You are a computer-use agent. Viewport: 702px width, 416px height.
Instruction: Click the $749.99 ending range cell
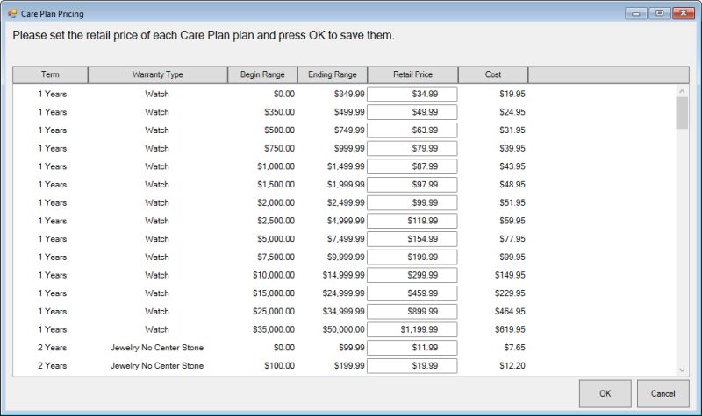pos(349,130)
